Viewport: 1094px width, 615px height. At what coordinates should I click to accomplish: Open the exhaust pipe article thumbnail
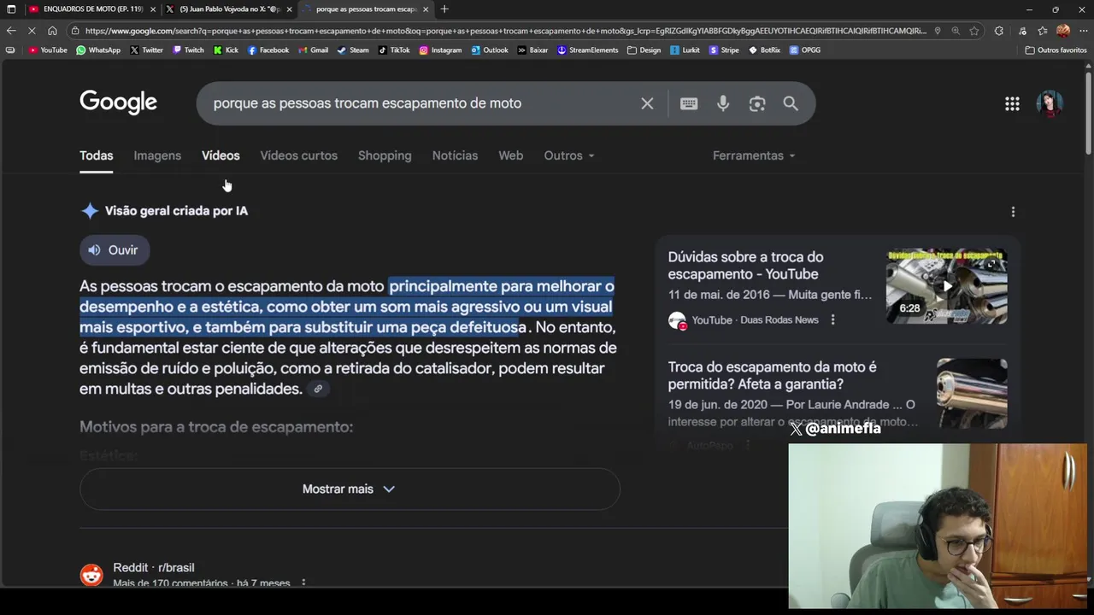click(972, 393)
